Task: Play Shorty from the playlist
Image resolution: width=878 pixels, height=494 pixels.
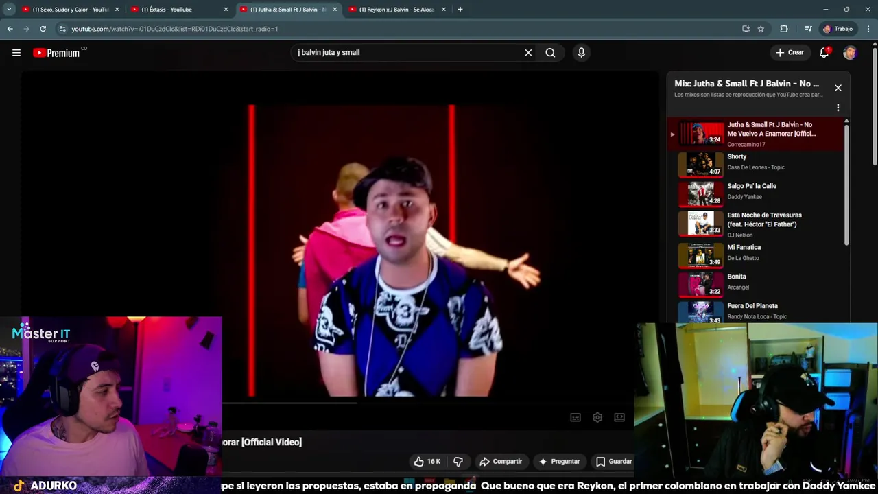Action: click(757, 165)
